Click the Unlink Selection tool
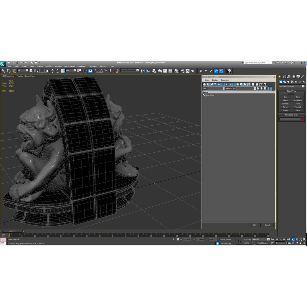The height and width of the screenshot is (307, 307). (x=9, y=71)
